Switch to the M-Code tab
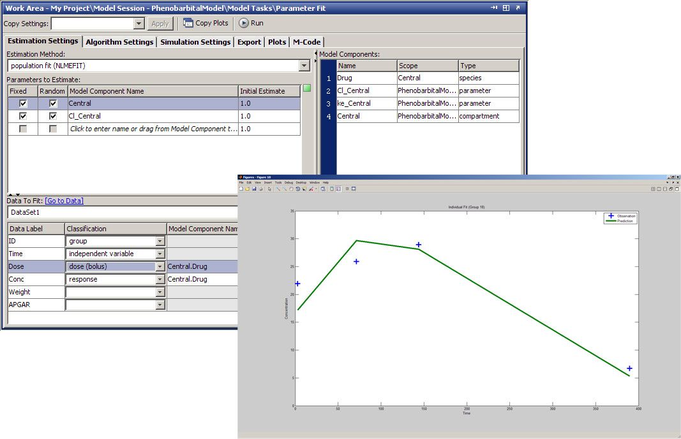The height and width of the screenshot is (439, 681). pyautogui.click(x=306, y=42)
